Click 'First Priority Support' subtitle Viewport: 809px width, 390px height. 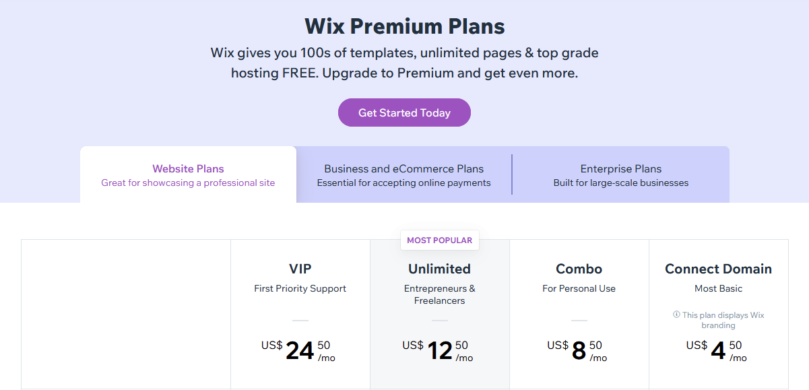[300, 288]
